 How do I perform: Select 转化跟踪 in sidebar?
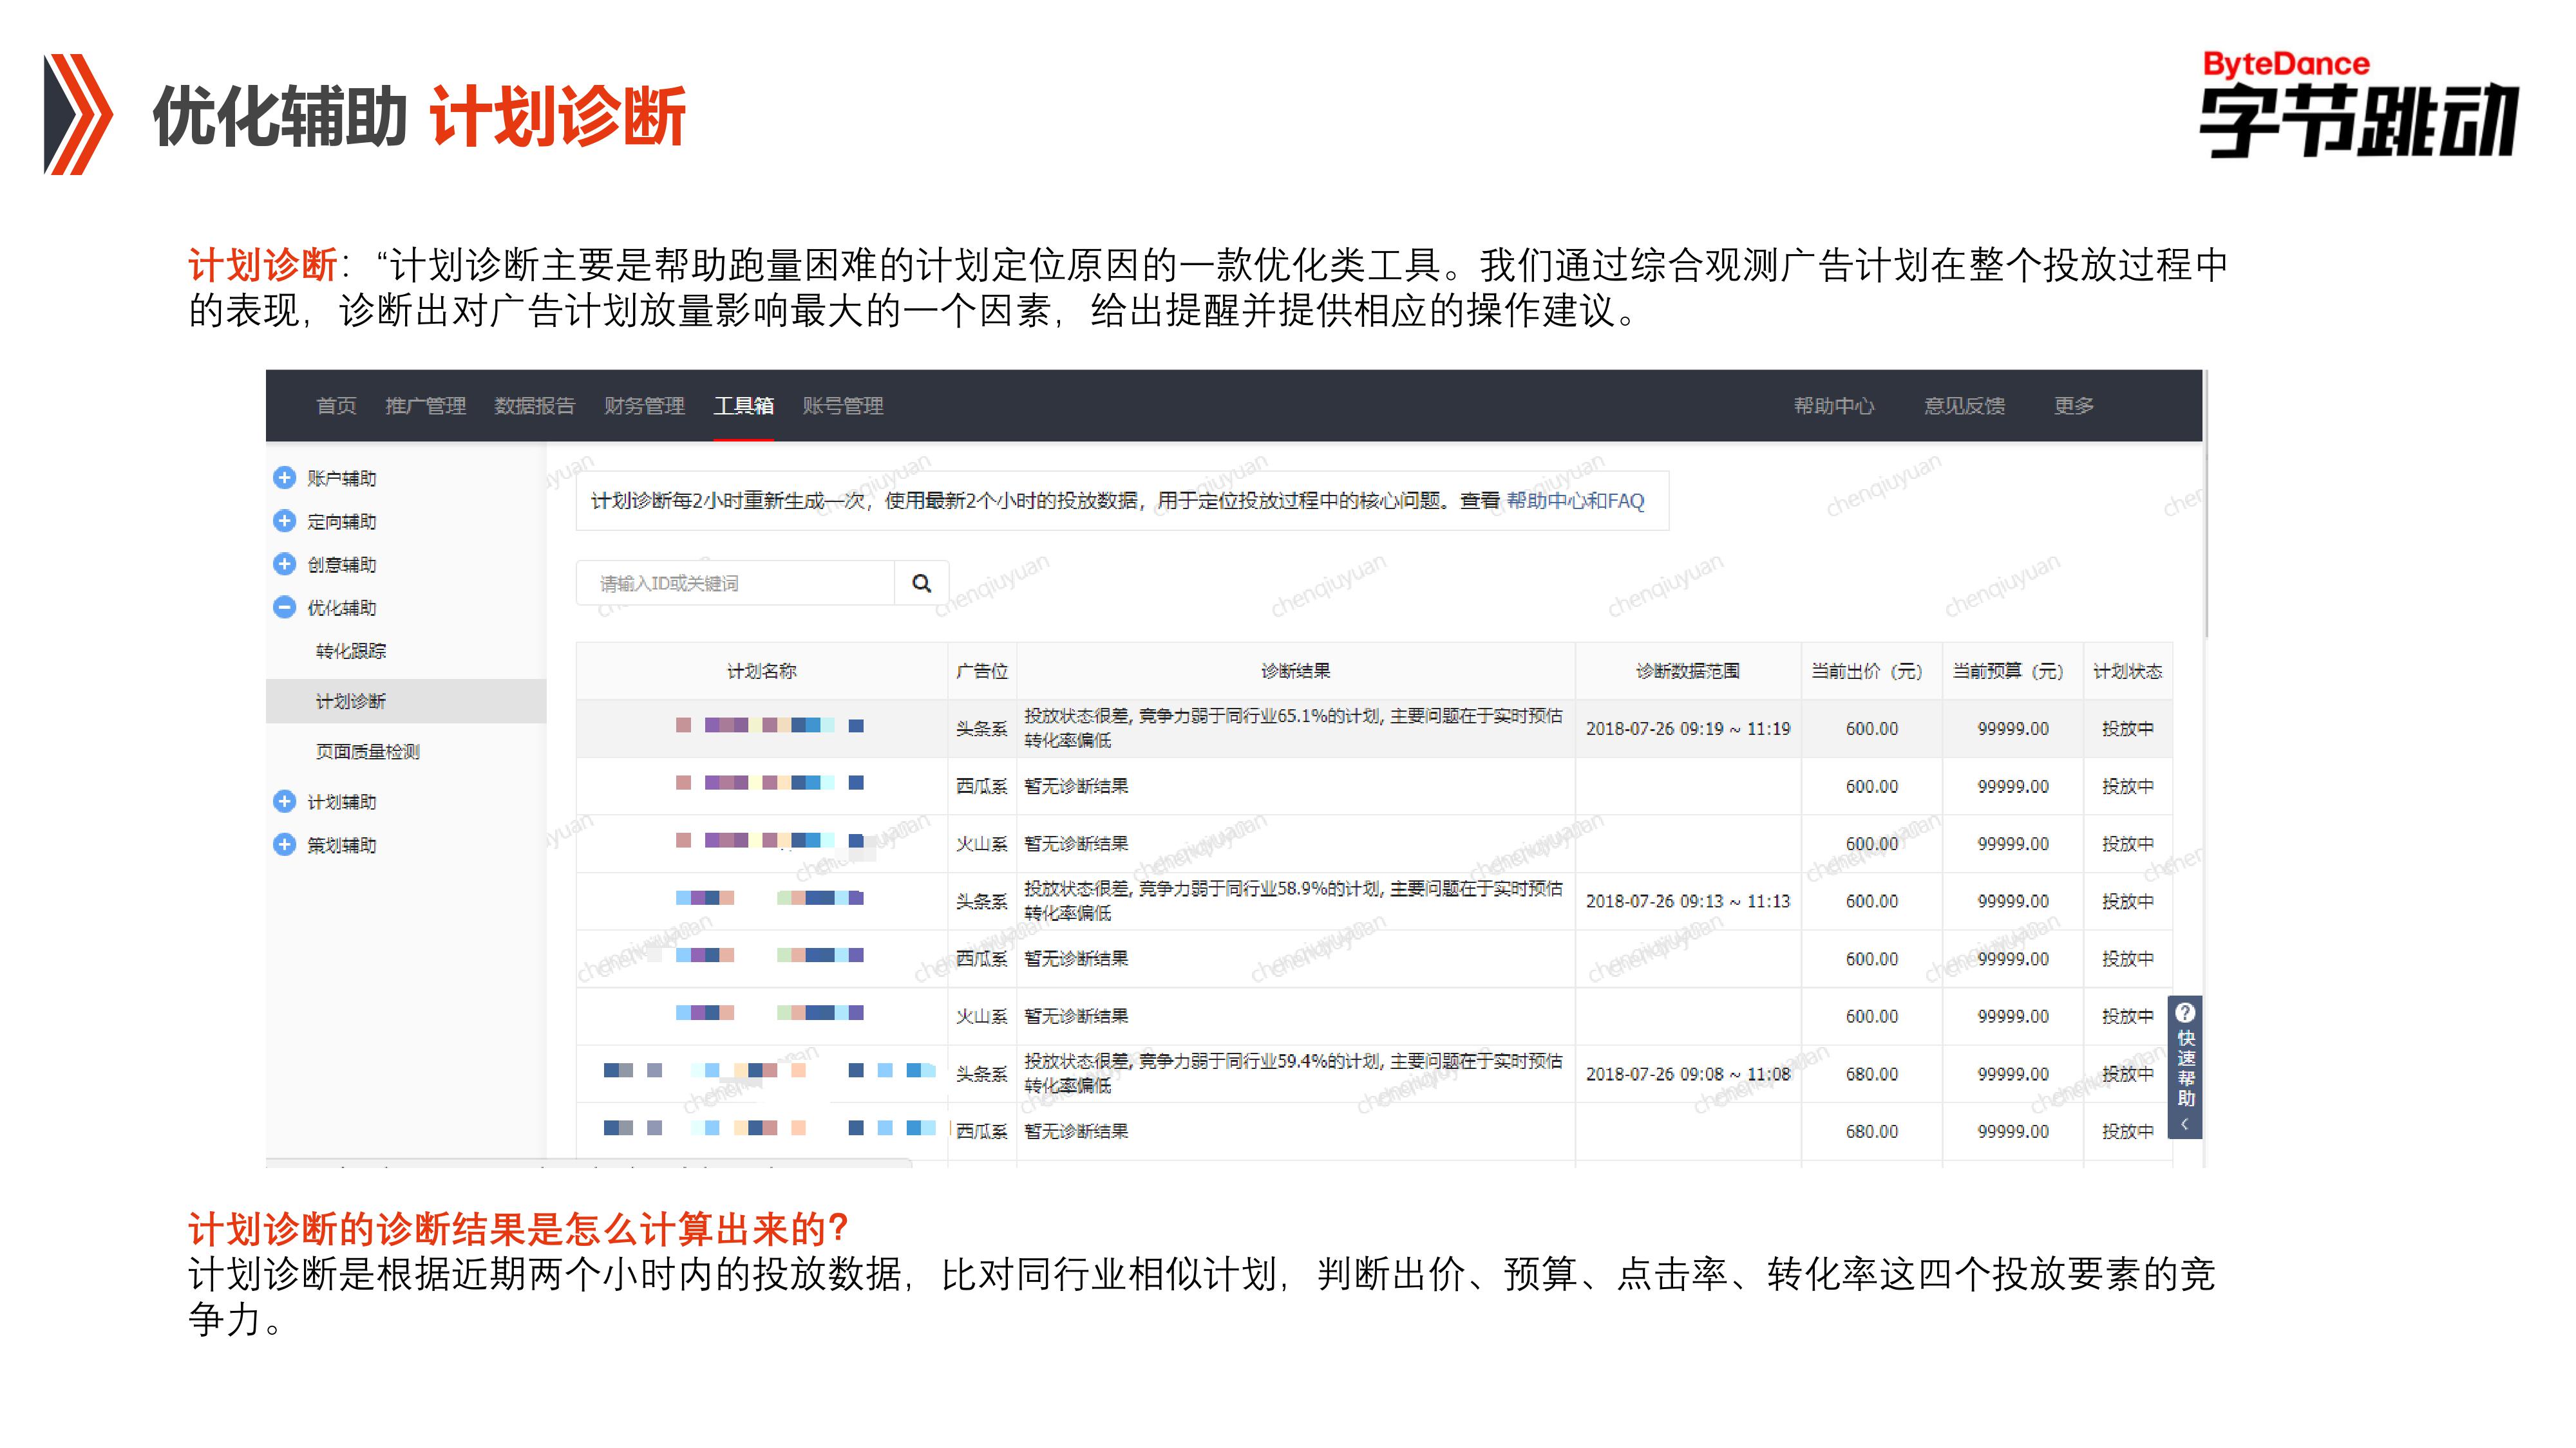(x=350, y=651)
